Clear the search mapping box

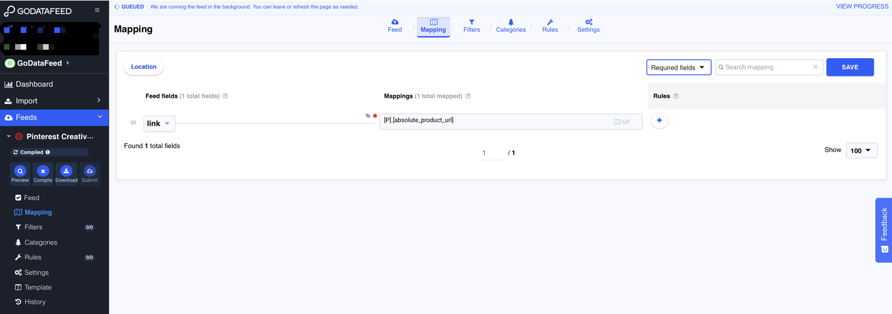(x=815, y=67)
